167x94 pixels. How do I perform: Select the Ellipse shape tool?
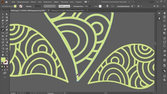[3, 27]
